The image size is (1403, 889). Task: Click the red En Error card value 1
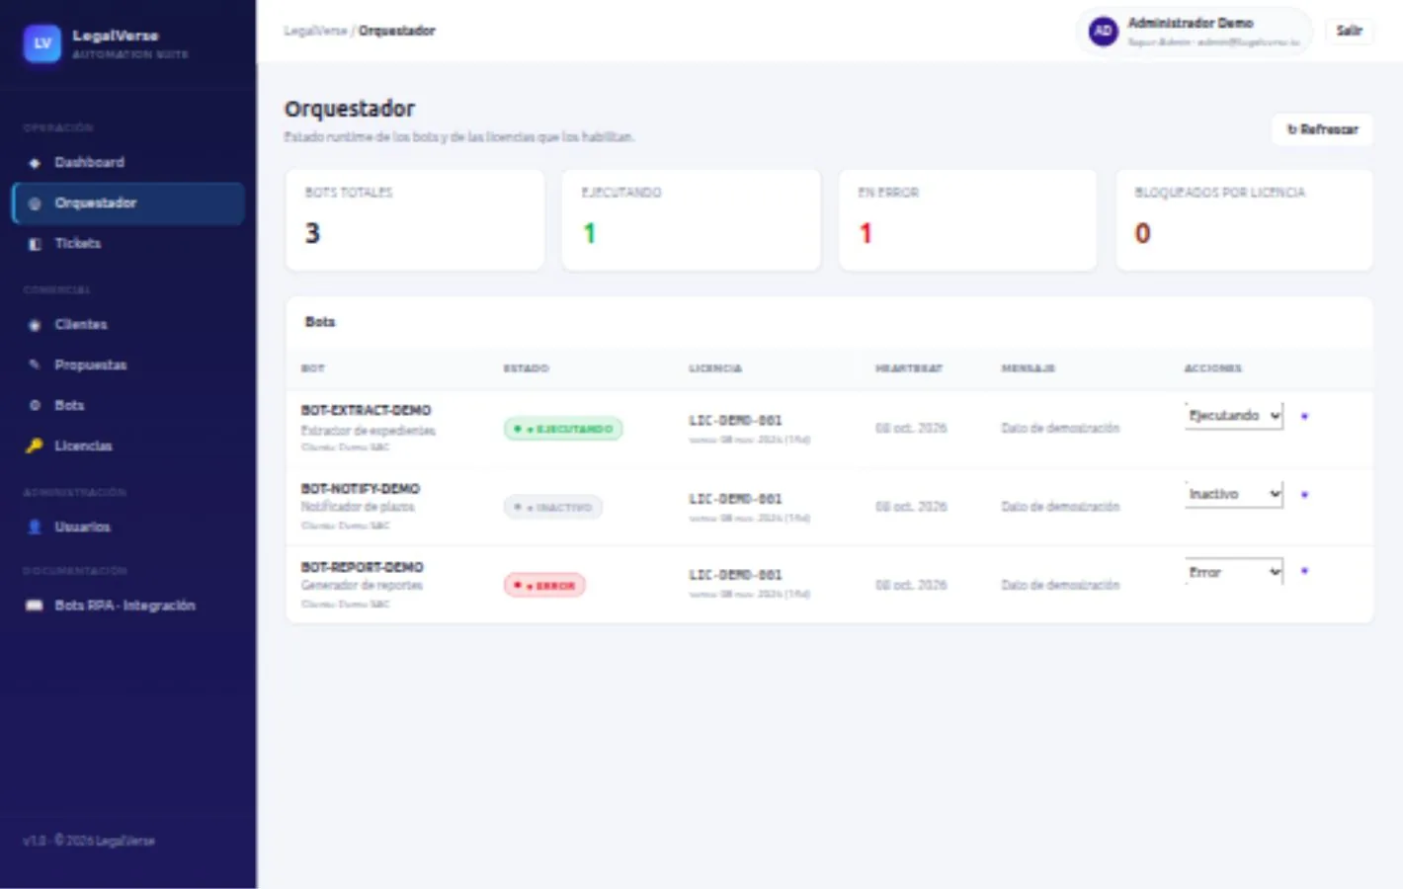tap(866, 233)
